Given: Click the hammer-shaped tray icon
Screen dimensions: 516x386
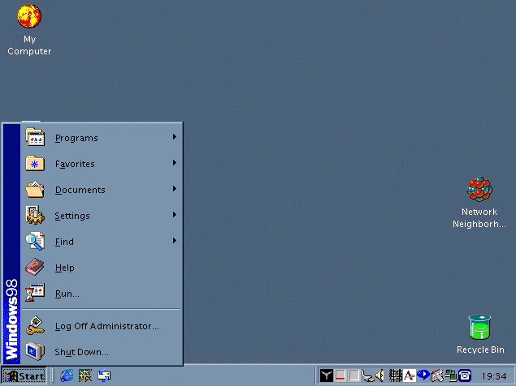Looking at the screenshot, I should click(437, 375).
